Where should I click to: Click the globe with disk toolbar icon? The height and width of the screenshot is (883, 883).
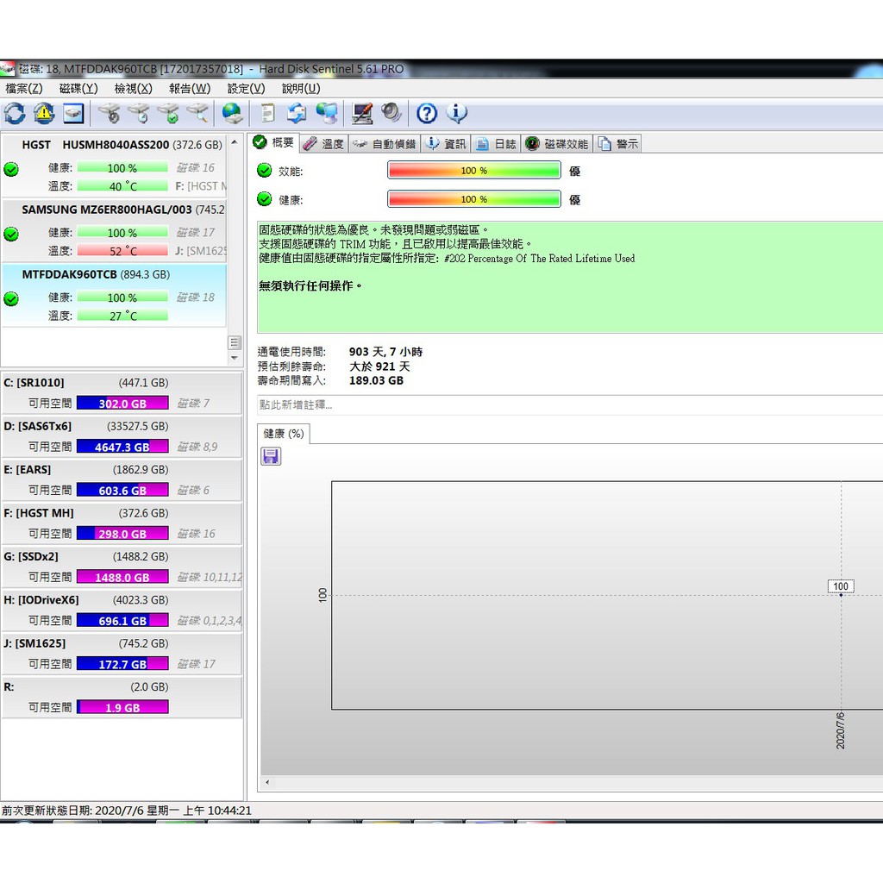coord(232,113)
